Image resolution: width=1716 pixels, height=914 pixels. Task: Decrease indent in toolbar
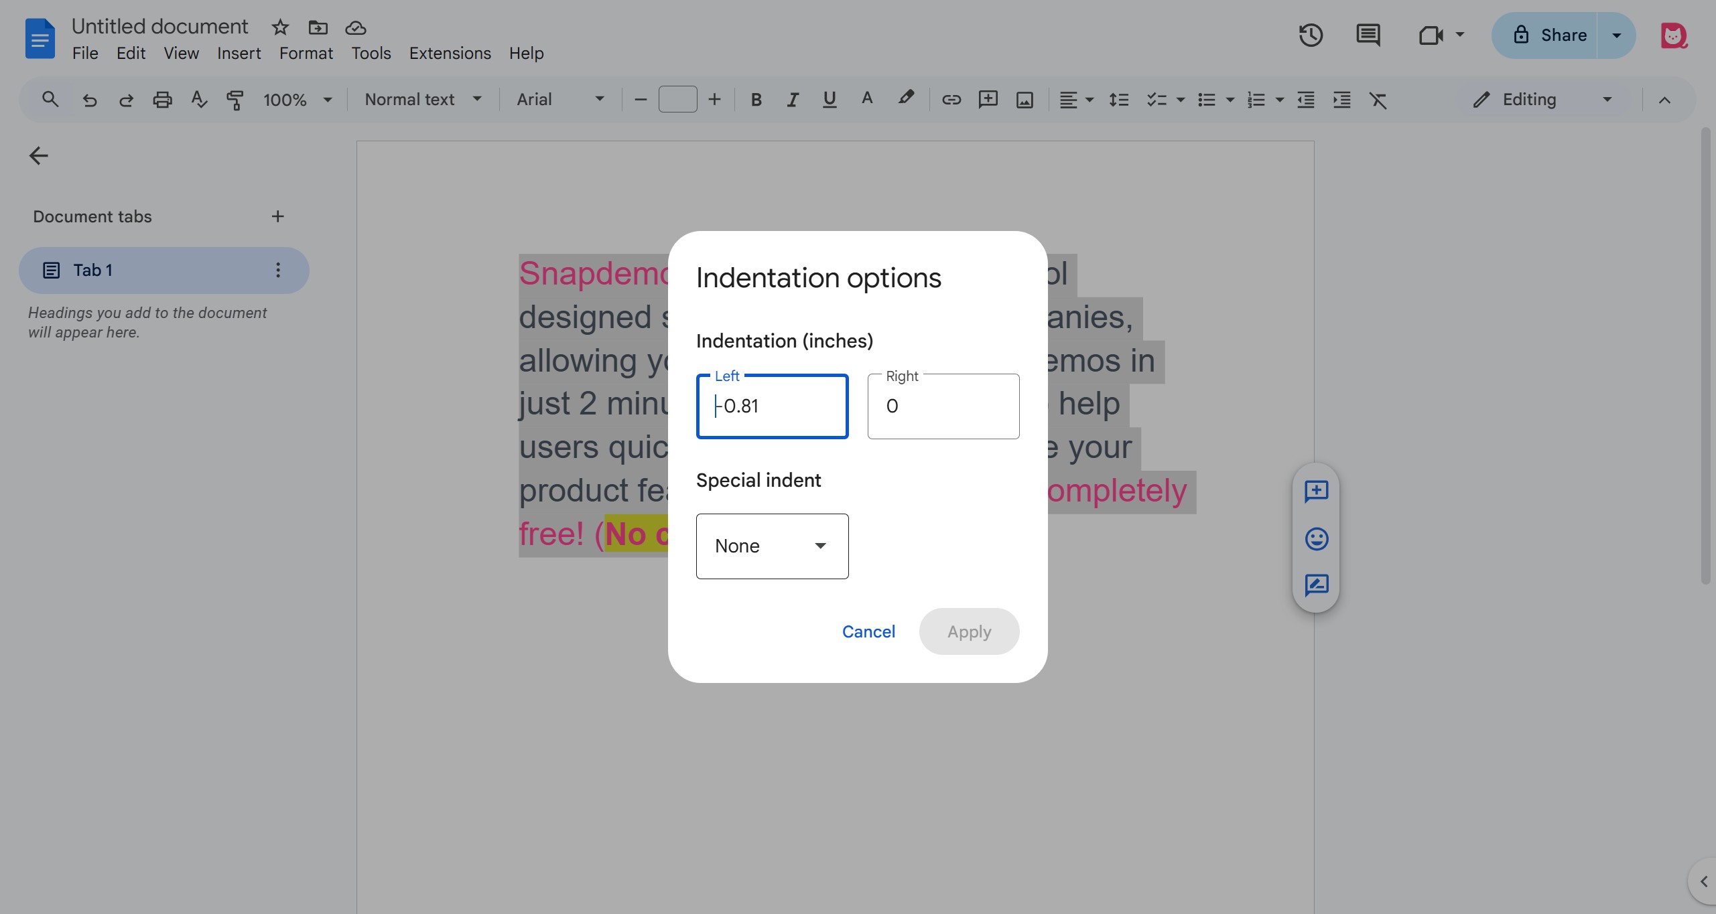[x=1305, y=100]
